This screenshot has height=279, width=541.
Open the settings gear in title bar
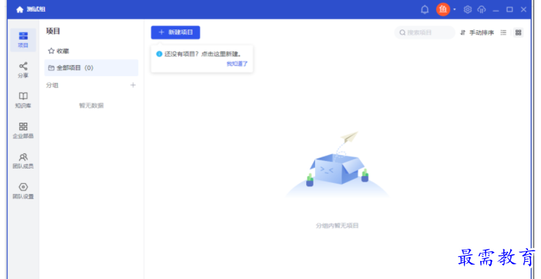tap(468, 10)
